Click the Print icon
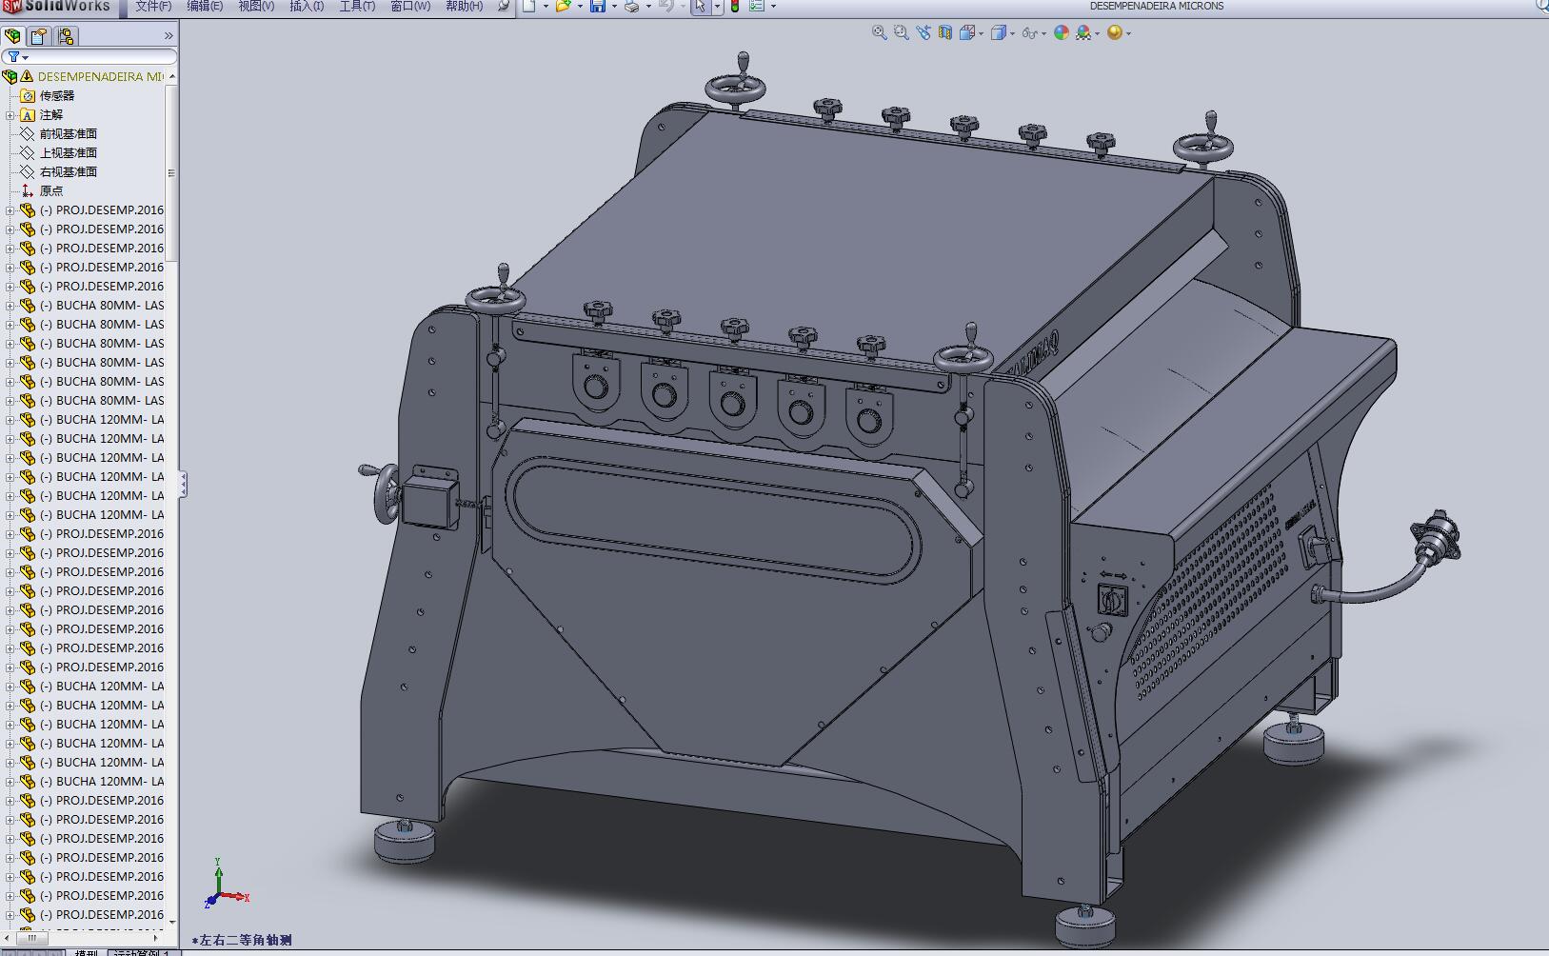Viewport: 1549px width, 956px height. [631, 6]
